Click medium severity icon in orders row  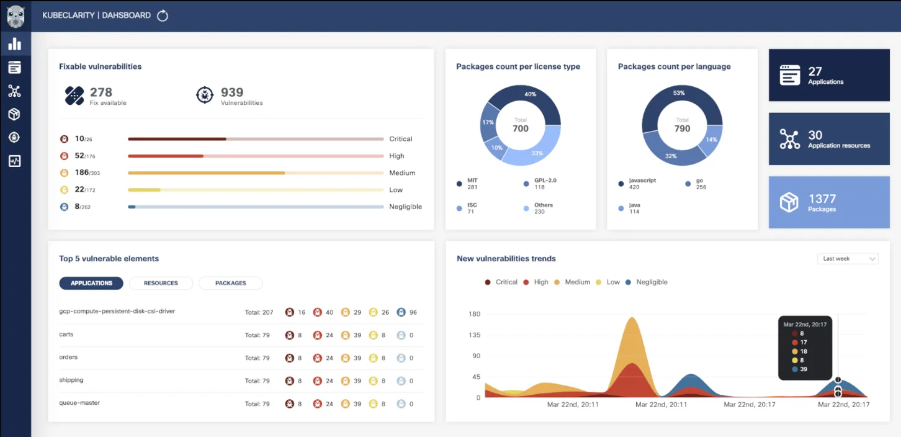coord(346,358)
